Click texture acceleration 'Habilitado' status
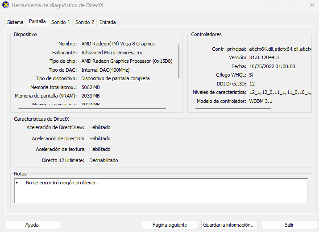Image resolution: width=319 pixels, height=232 pixels. click(99, 149)
